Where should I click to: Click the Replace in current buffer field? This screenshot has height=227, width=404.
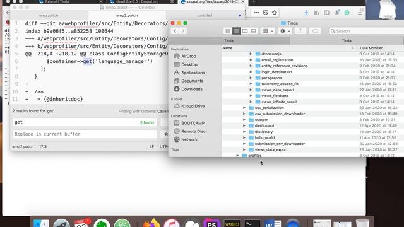click(85, 134)
